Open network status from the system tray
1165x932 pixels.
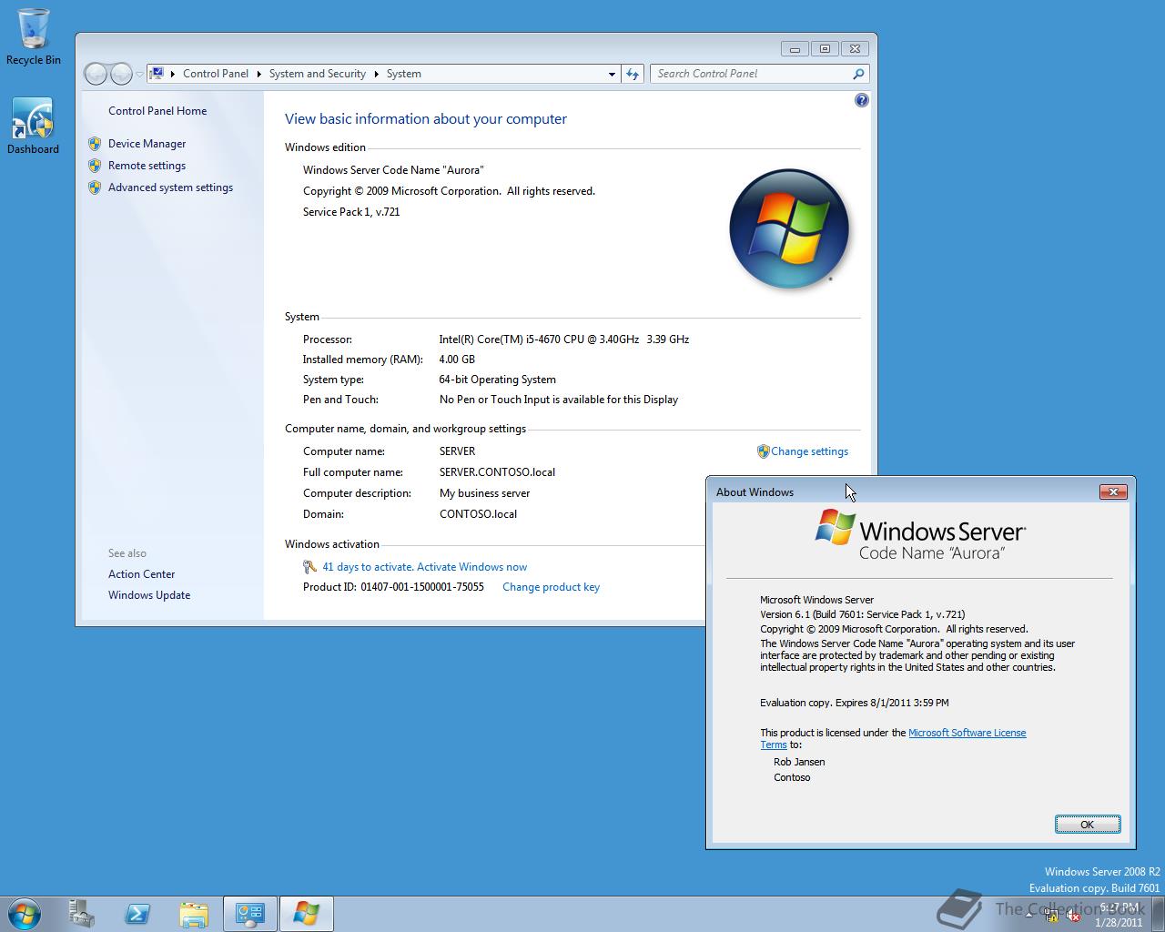(1050, 916)
